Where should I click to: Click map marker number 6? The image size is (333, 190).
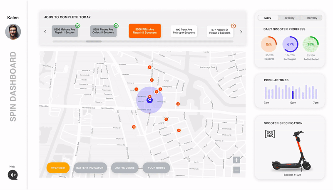(x=152, y=80)
